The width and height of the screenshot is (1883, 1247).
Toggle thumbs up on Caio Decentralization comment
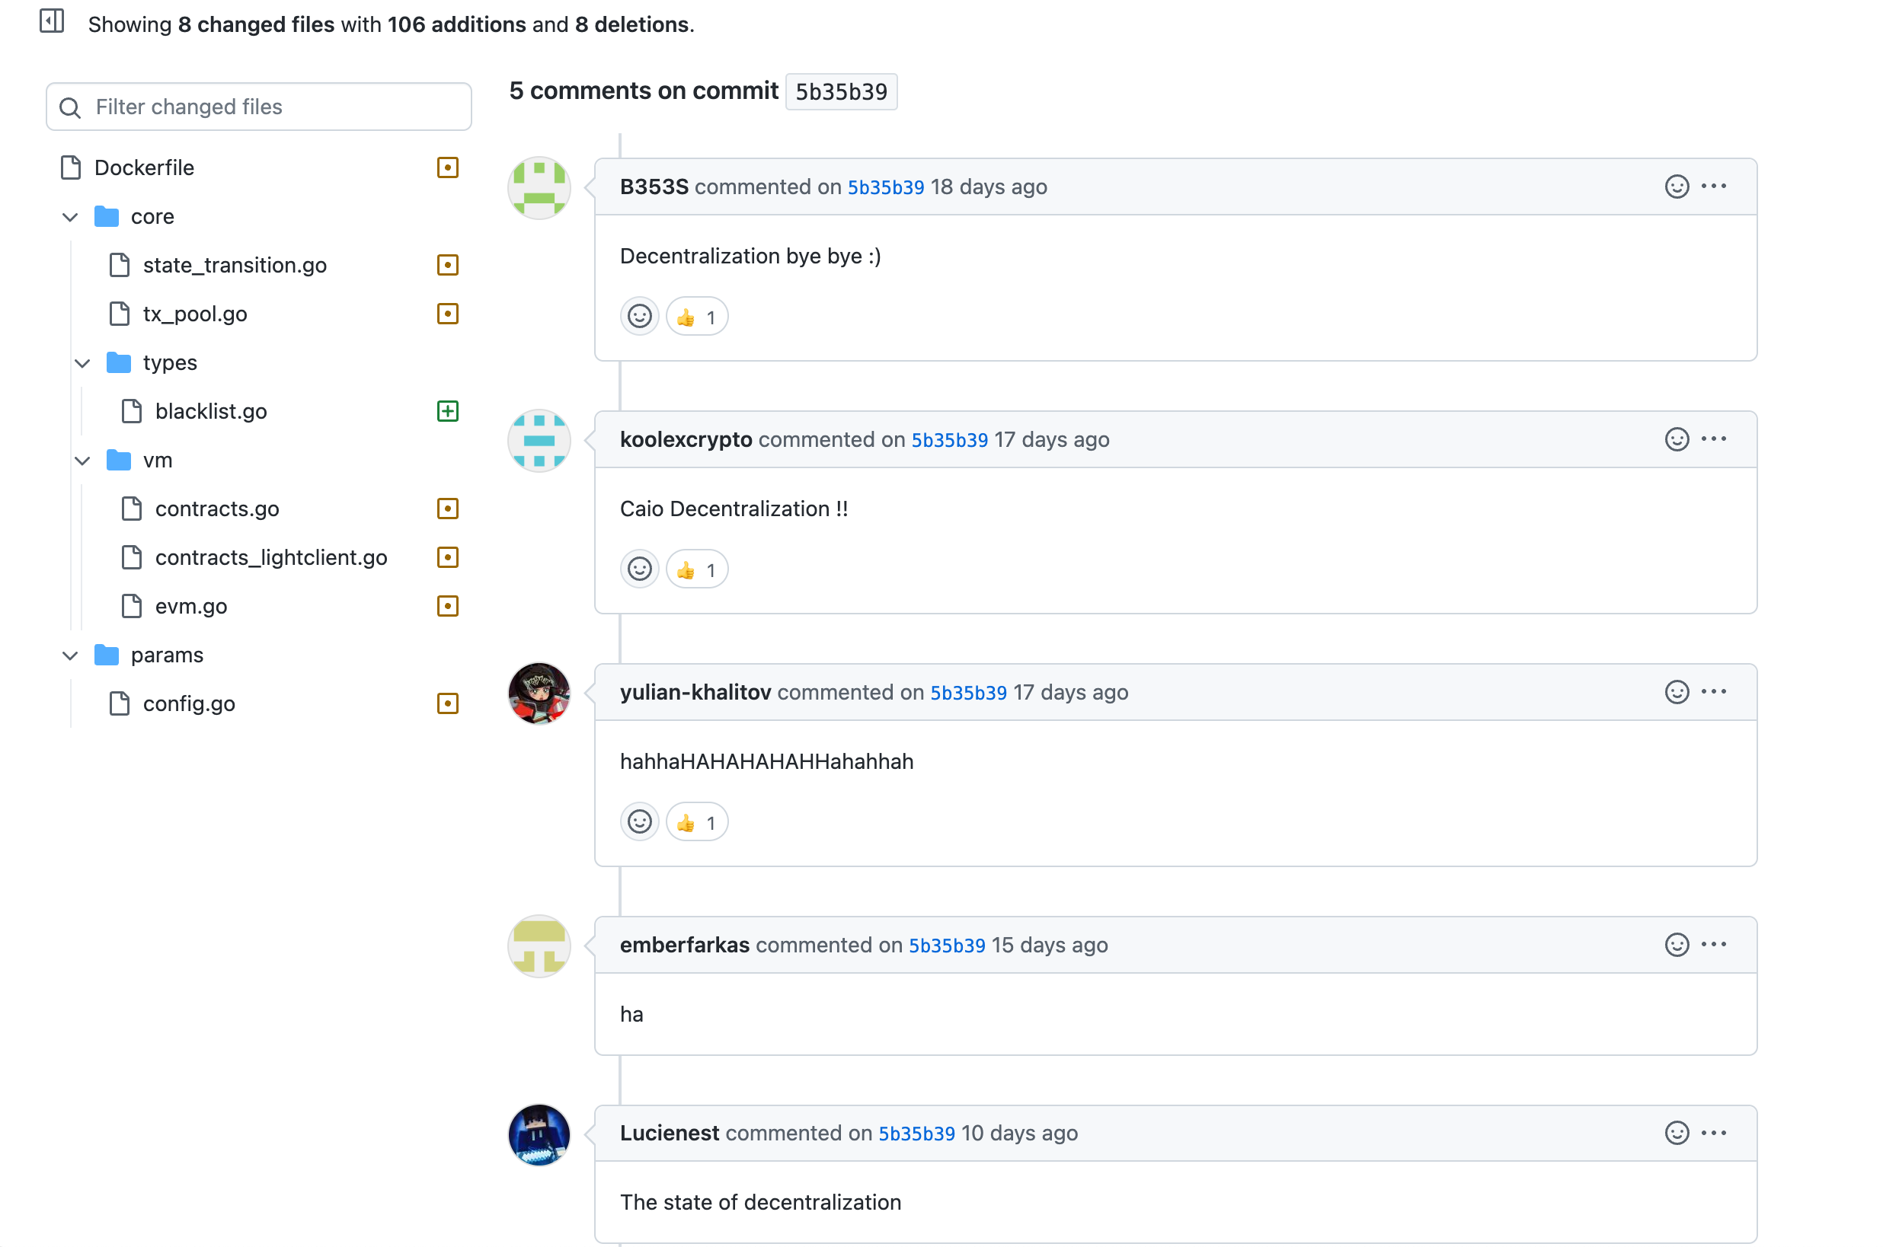click(x=696, y=570)
